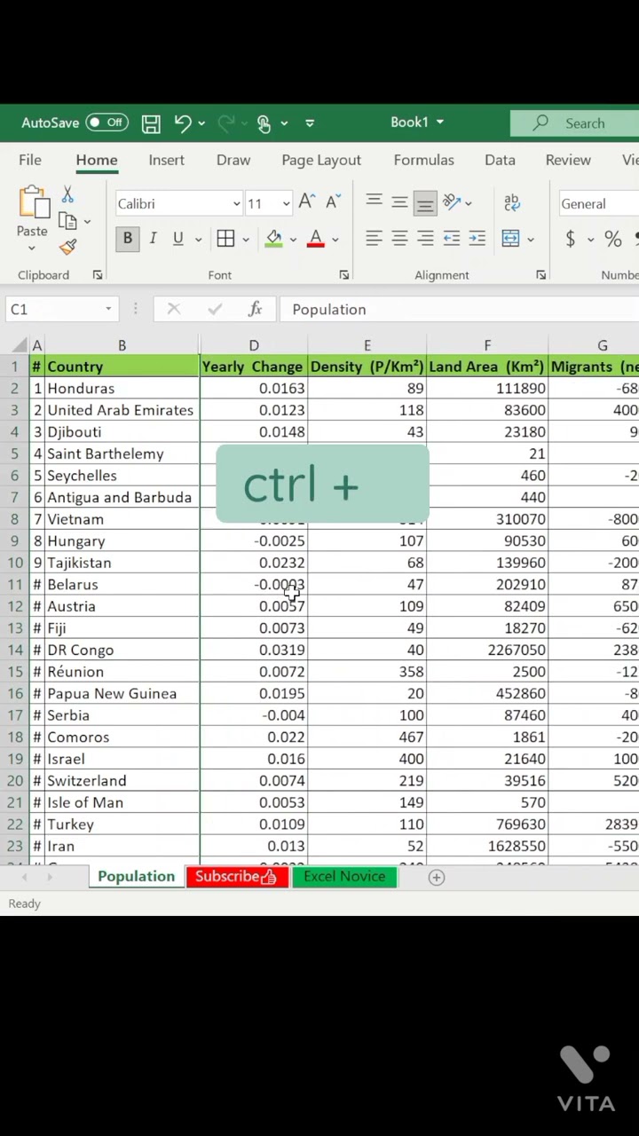Apply yellow Fill Color bucket
The height and width of the screenshot is (1136, 639).
(273, 239)
